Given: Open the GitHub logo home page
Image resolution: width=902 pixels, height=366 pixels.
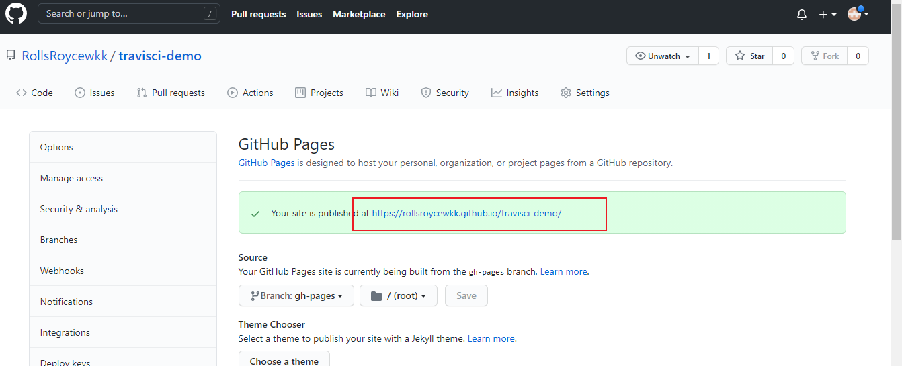Looking at the screenshot, I should coord(16,14).
